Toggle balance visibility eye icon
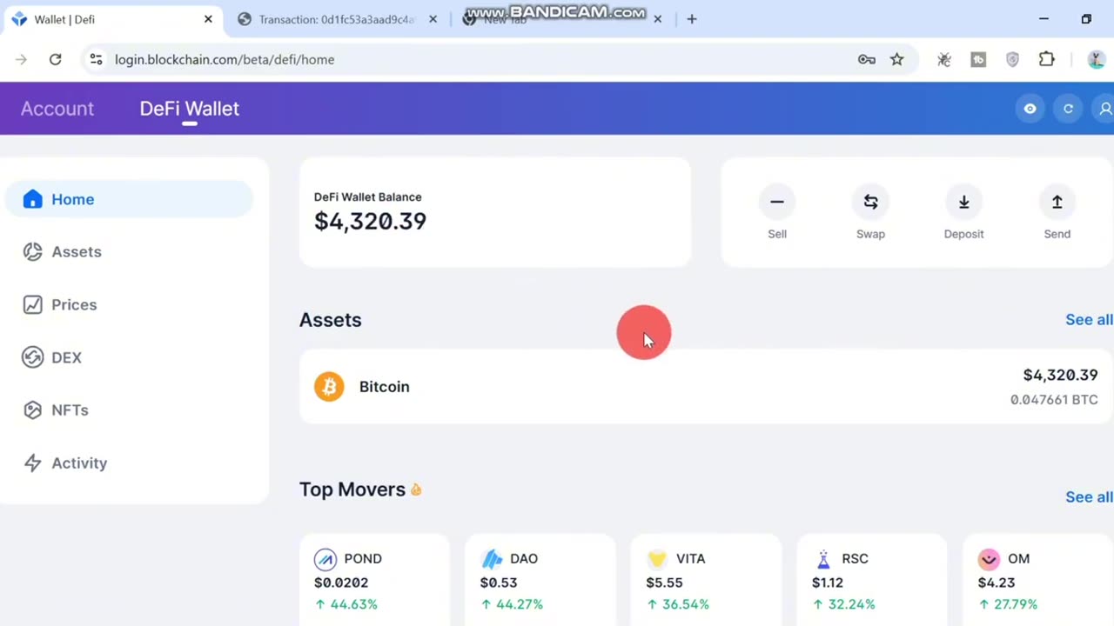 (1030, 109)
